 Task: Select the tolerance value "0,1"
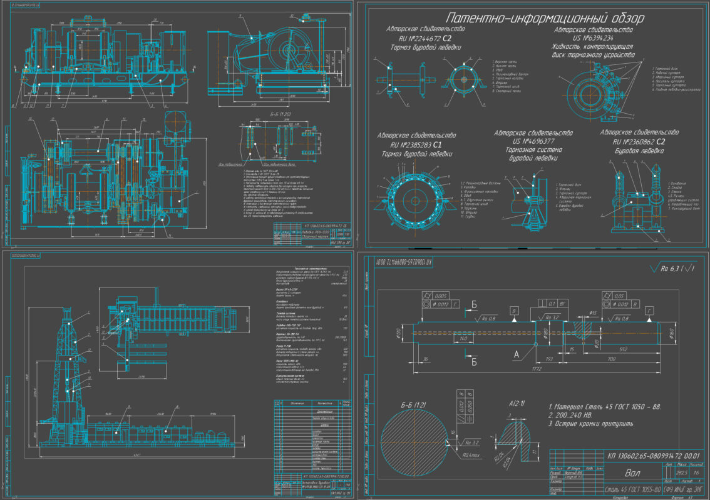click(x=551, y=304)
